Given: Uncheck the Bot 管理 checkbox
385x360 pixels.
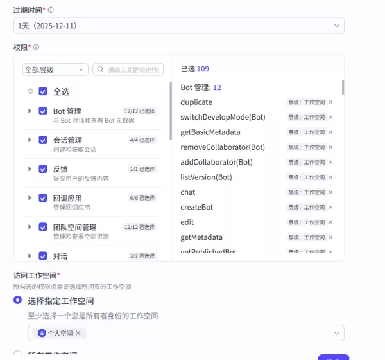Looking at the screenshot, I should point(43,111).
